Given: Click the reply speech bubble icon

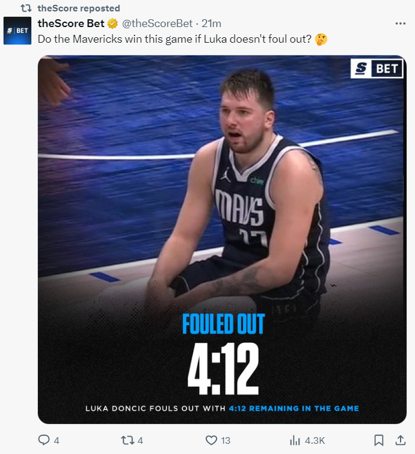Looking at the screenshot, I should pyautogui.click(x=44, y=440).
